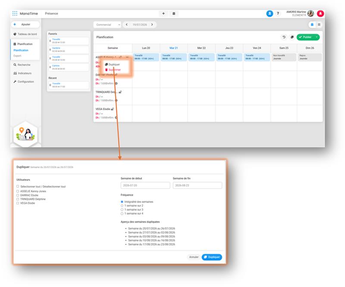
Task: Open the Commercial team dropdown
Action: tap(107, 25)
